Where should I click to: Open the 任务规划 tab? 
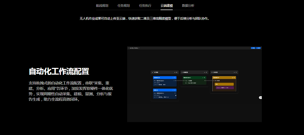[124, 5]
